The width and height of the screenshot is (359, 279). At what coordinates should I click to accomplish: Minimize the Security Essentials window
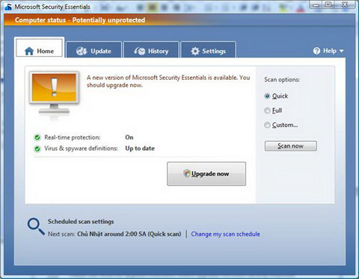click(316, 4)
